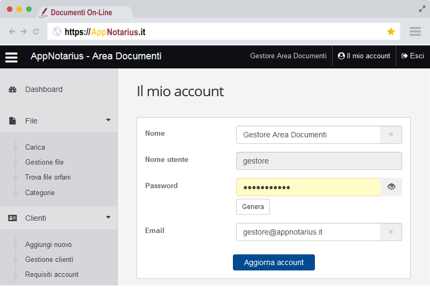Screen dimensions: 430x287
Task: Collapse the Clienti section arrow
Action: [x=108, y=218]
